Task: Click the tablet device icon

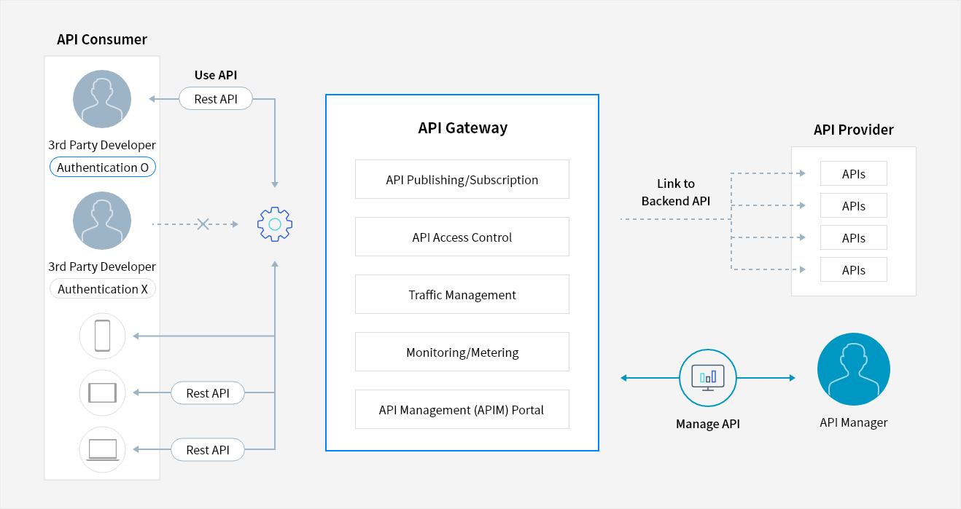Action: (102, 392)
